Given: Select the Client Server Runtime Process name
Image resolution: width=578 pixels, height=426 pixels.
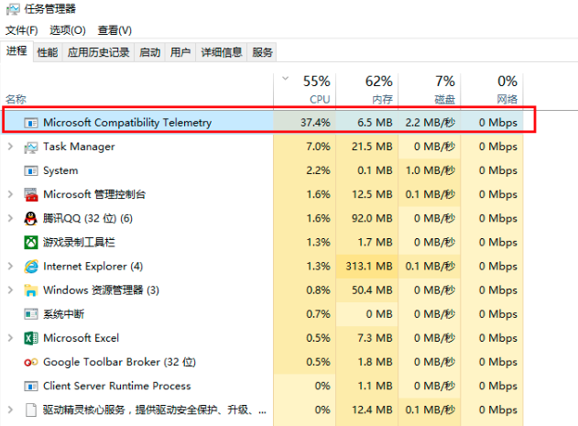Looking at the screenshot, I should coord(117,387).
